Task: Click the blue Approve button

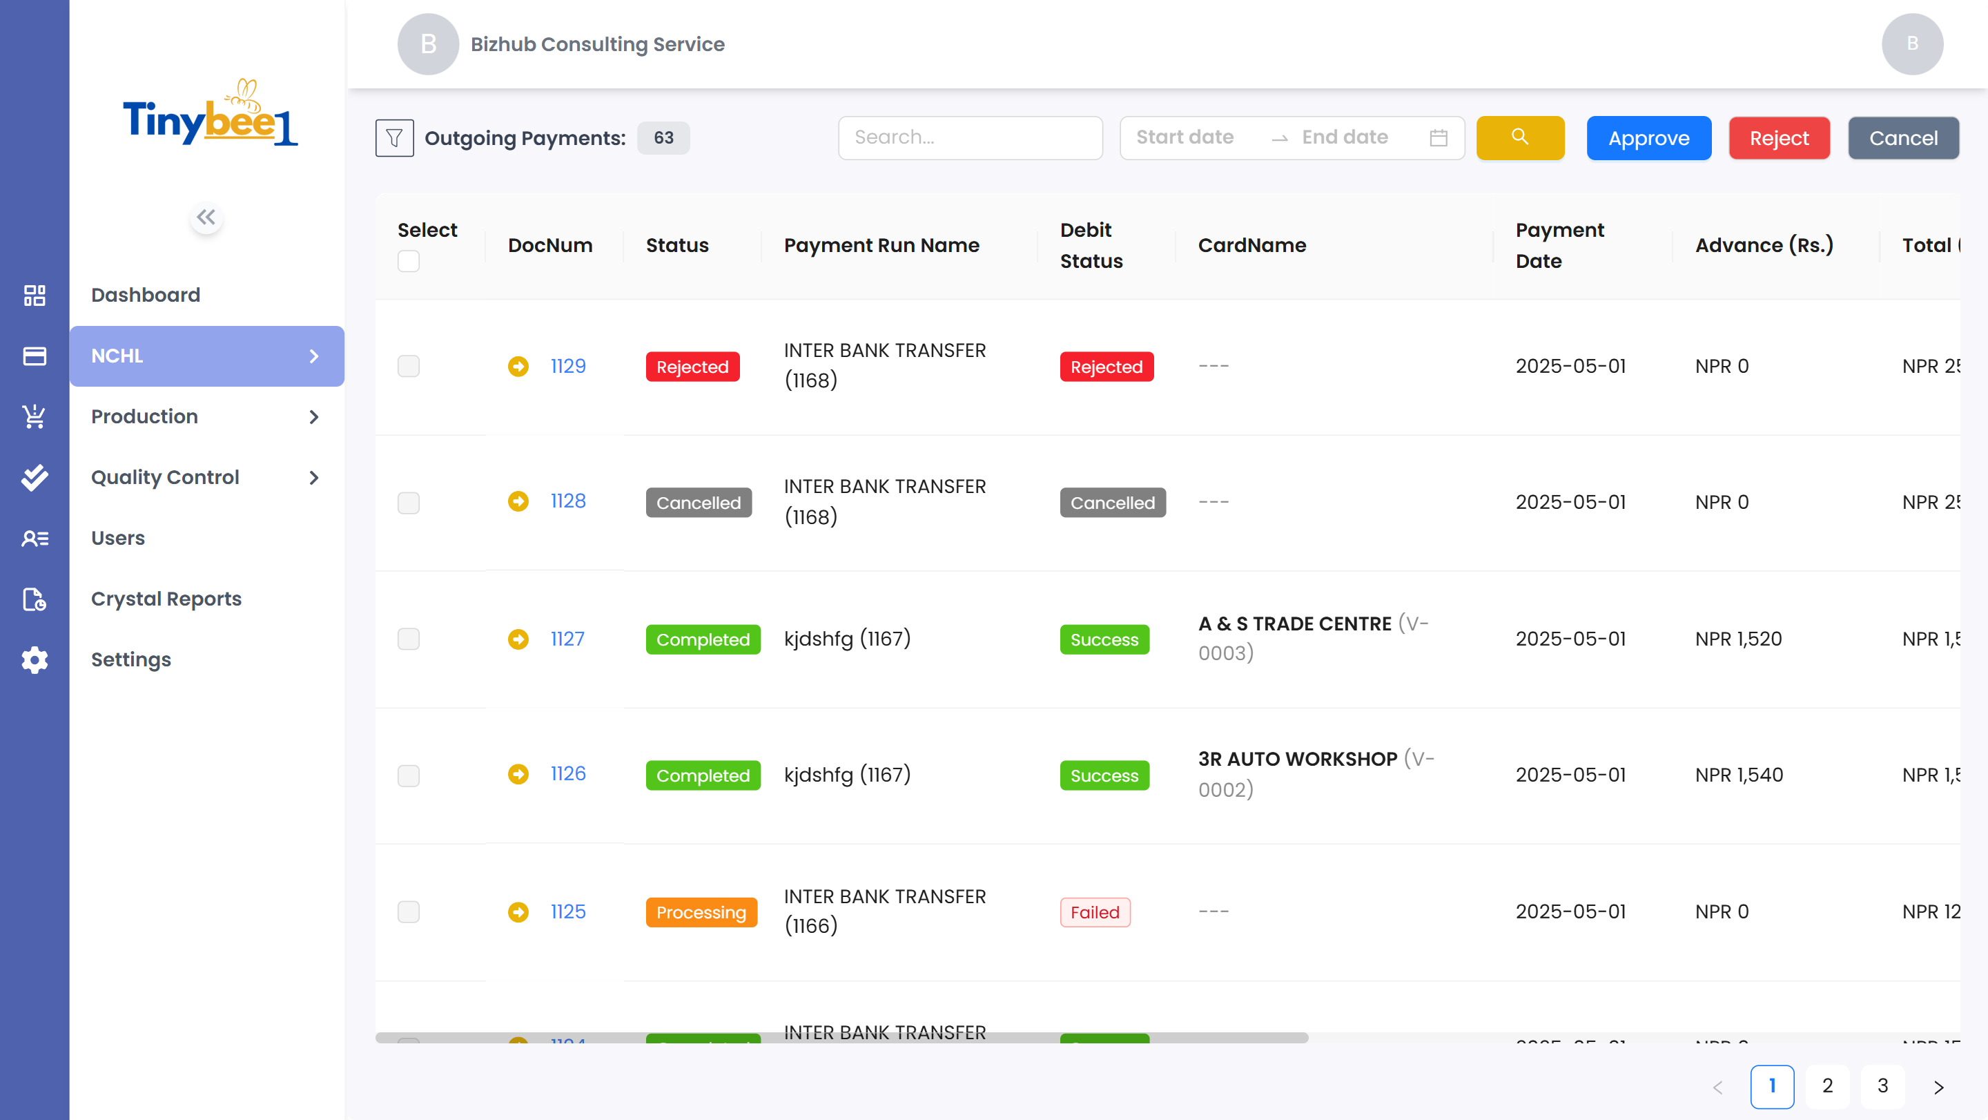Action: (1648, 138)
